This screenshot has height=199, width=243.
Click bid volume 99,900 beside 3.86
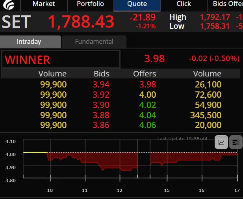[x=54, y=125]
